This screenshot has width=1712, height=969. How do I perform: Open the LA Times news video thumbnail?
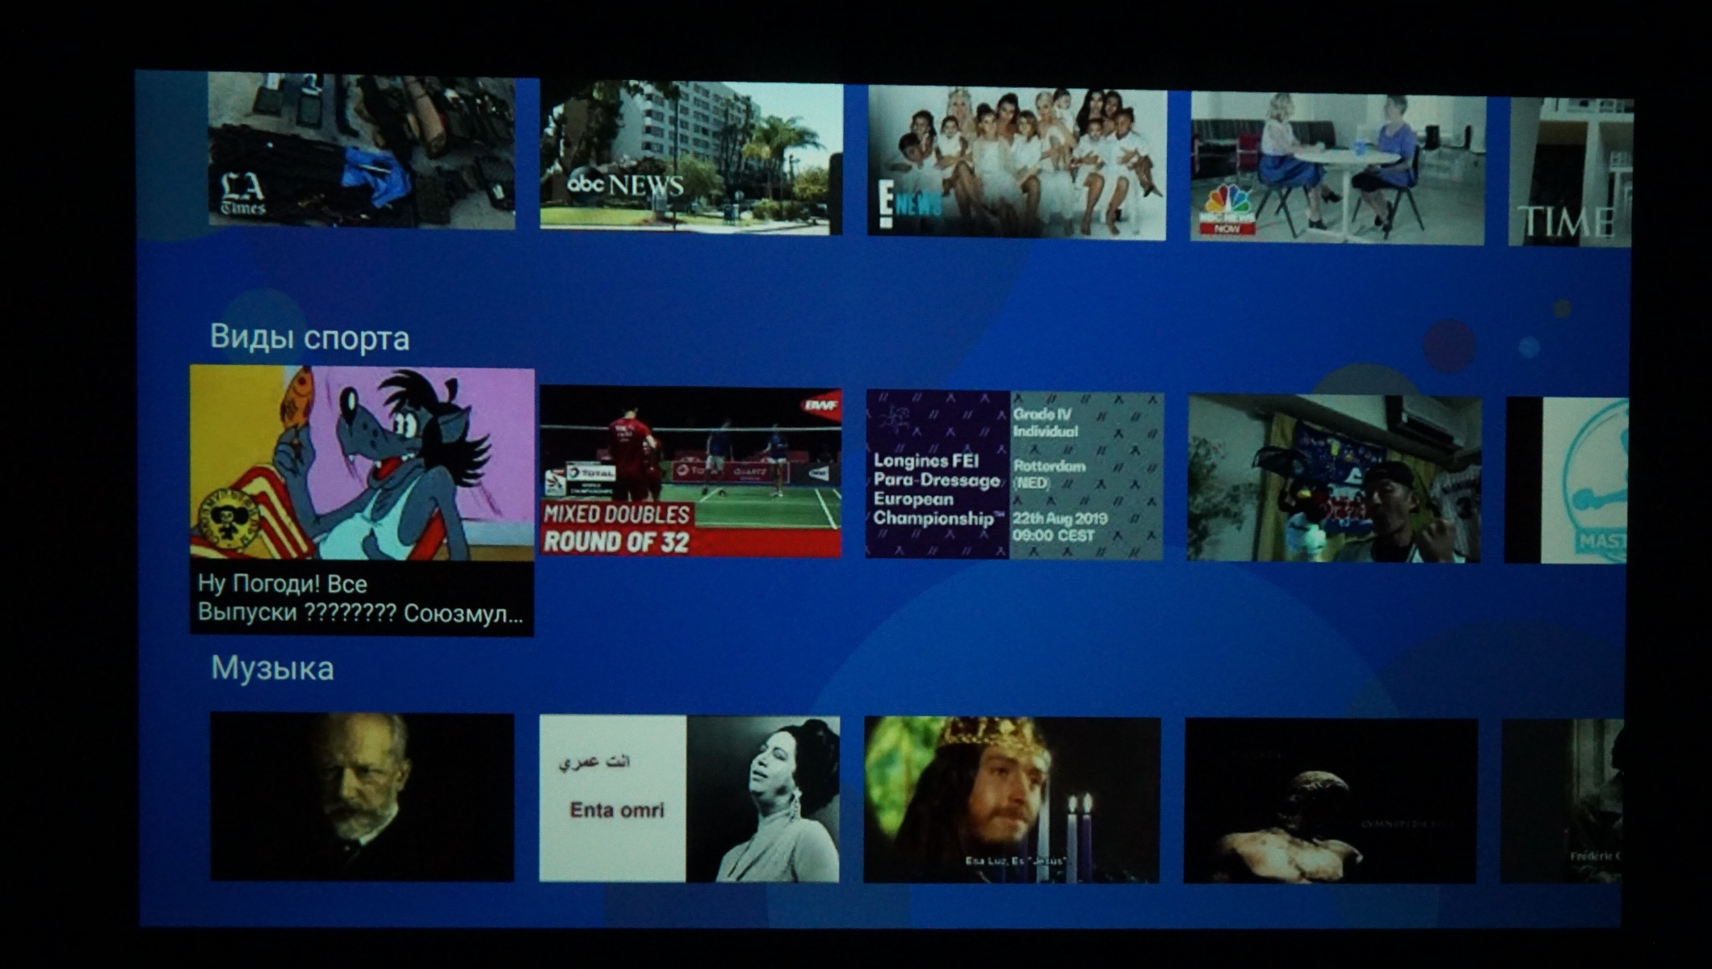(362, 152)
